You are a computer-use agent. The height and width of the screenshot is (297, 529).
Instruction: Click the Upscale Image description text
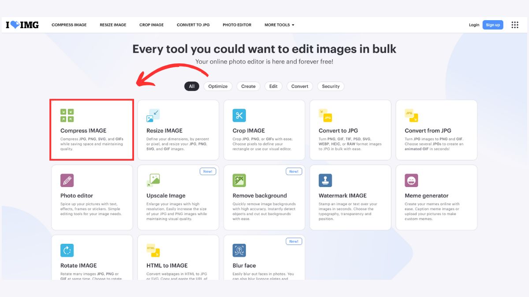coord(177,212)
